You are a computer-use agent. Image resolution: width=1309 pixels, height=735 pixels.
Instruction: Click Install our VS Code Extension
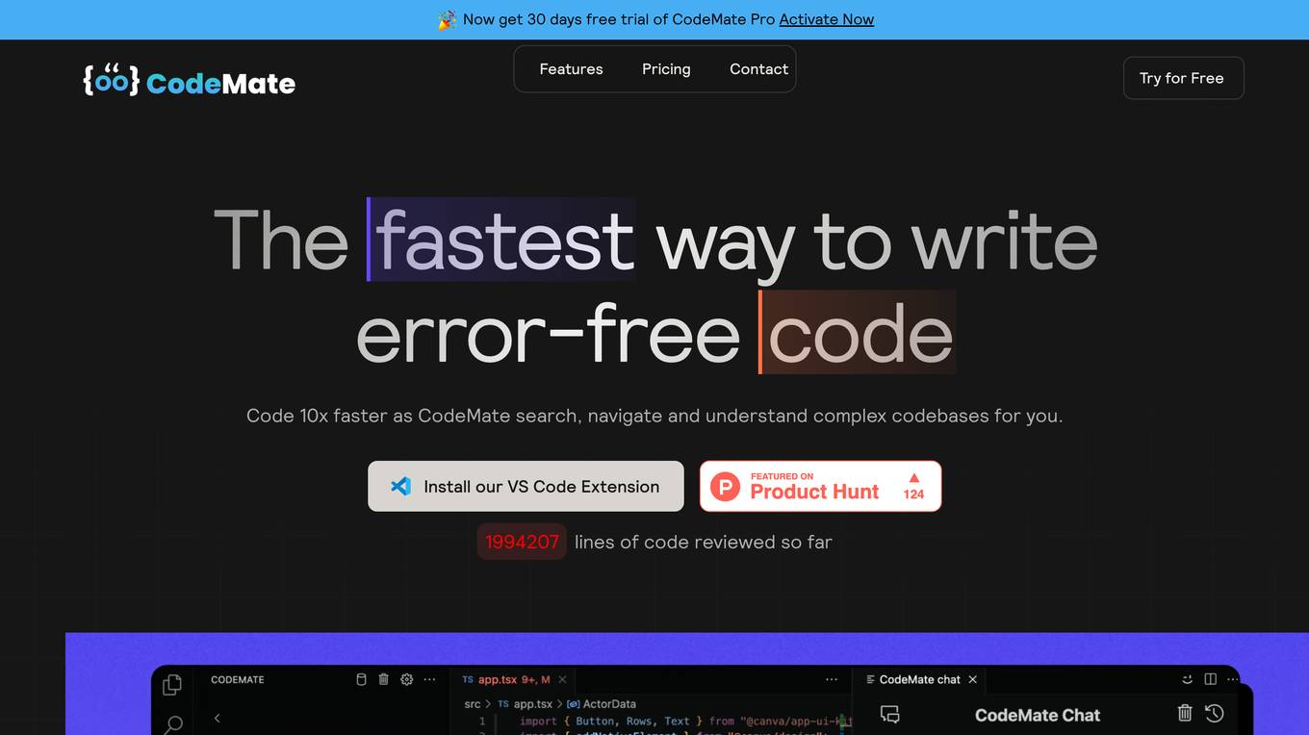pos(526,486)
